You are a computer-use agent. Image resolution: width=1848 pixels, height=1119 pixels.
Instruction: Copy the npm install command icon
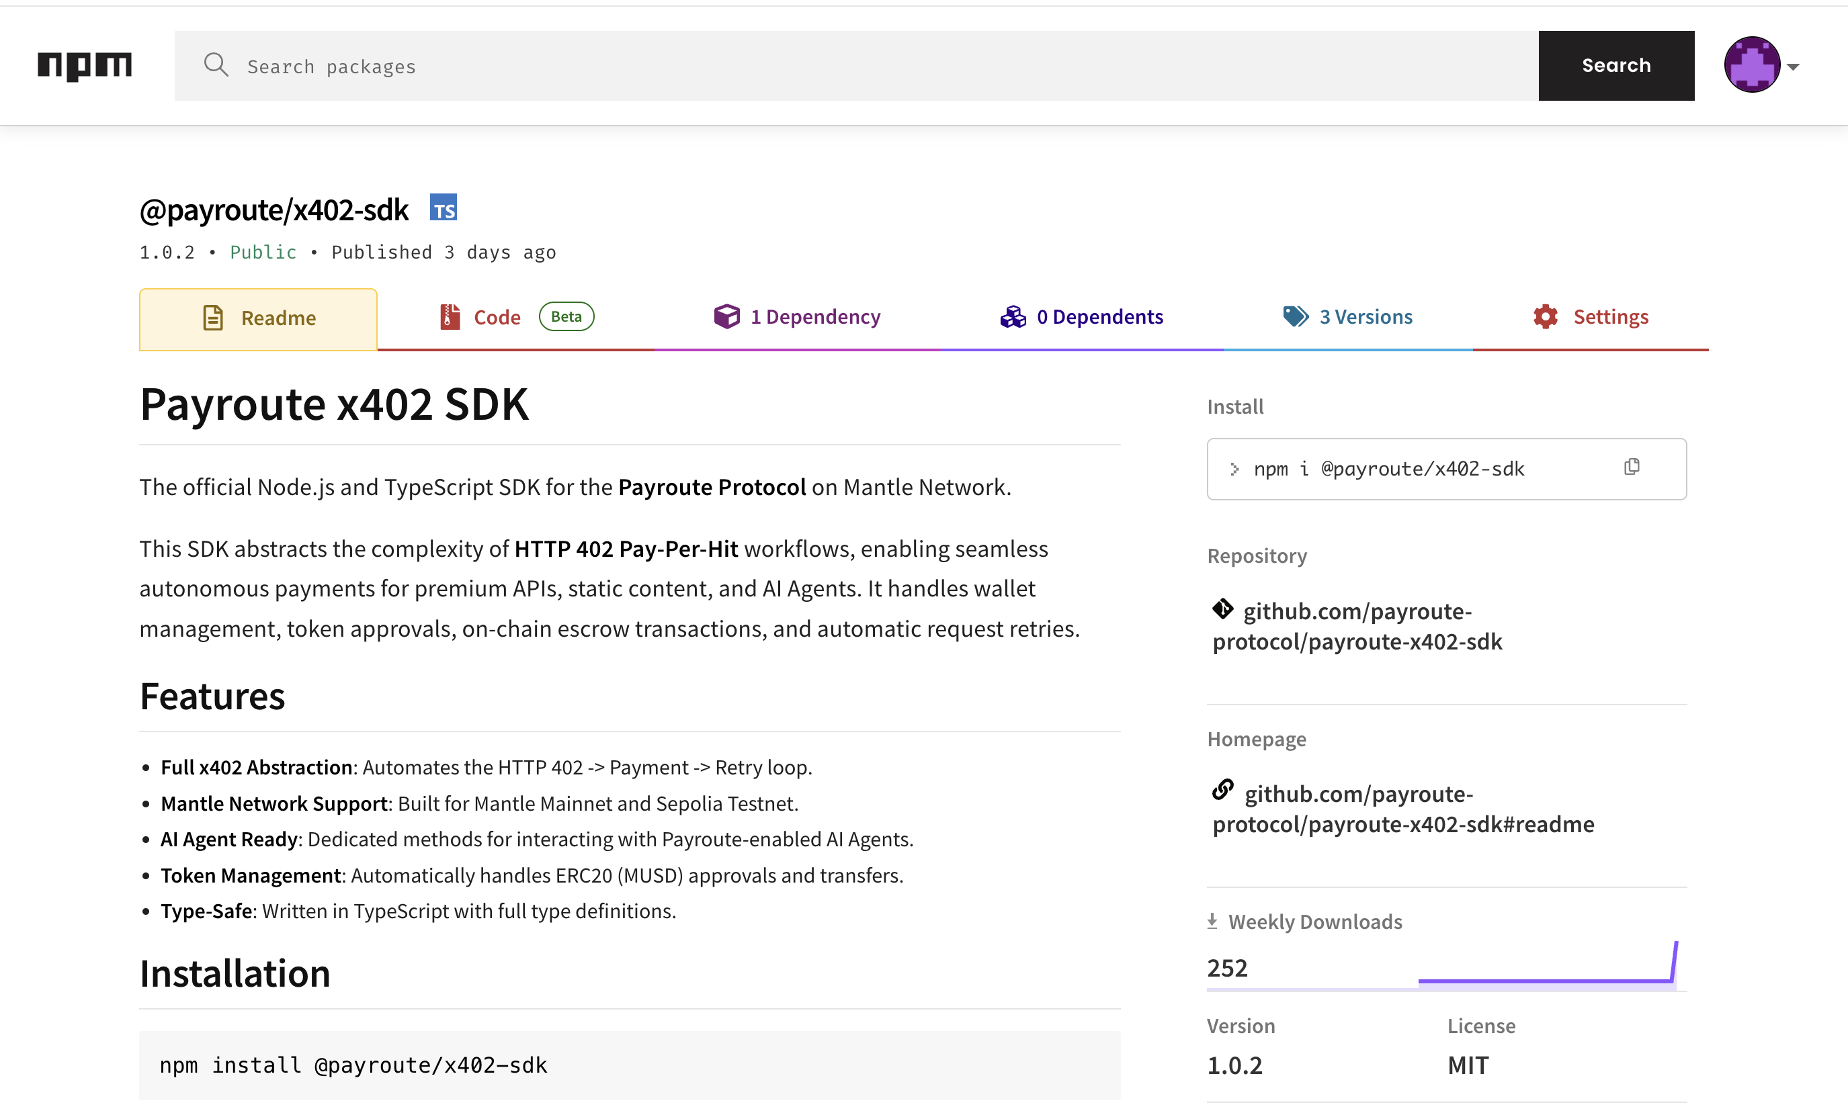tap(1632, 467)
